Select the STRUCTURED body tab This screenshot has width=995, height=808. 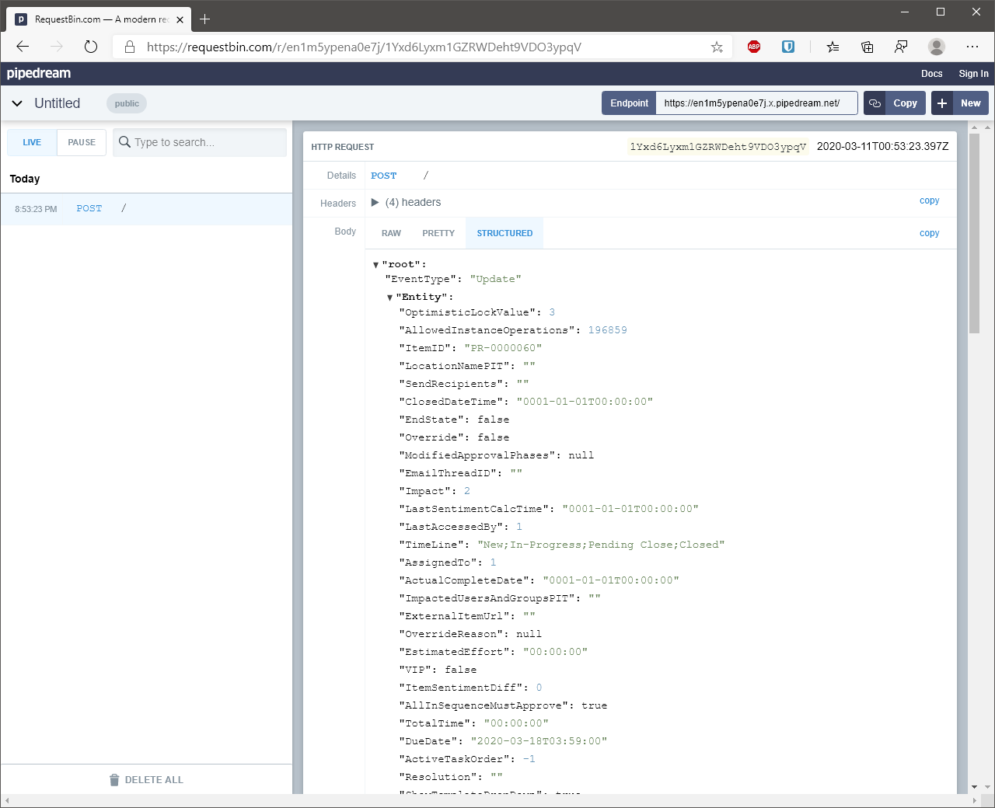[x=504, y=233]
